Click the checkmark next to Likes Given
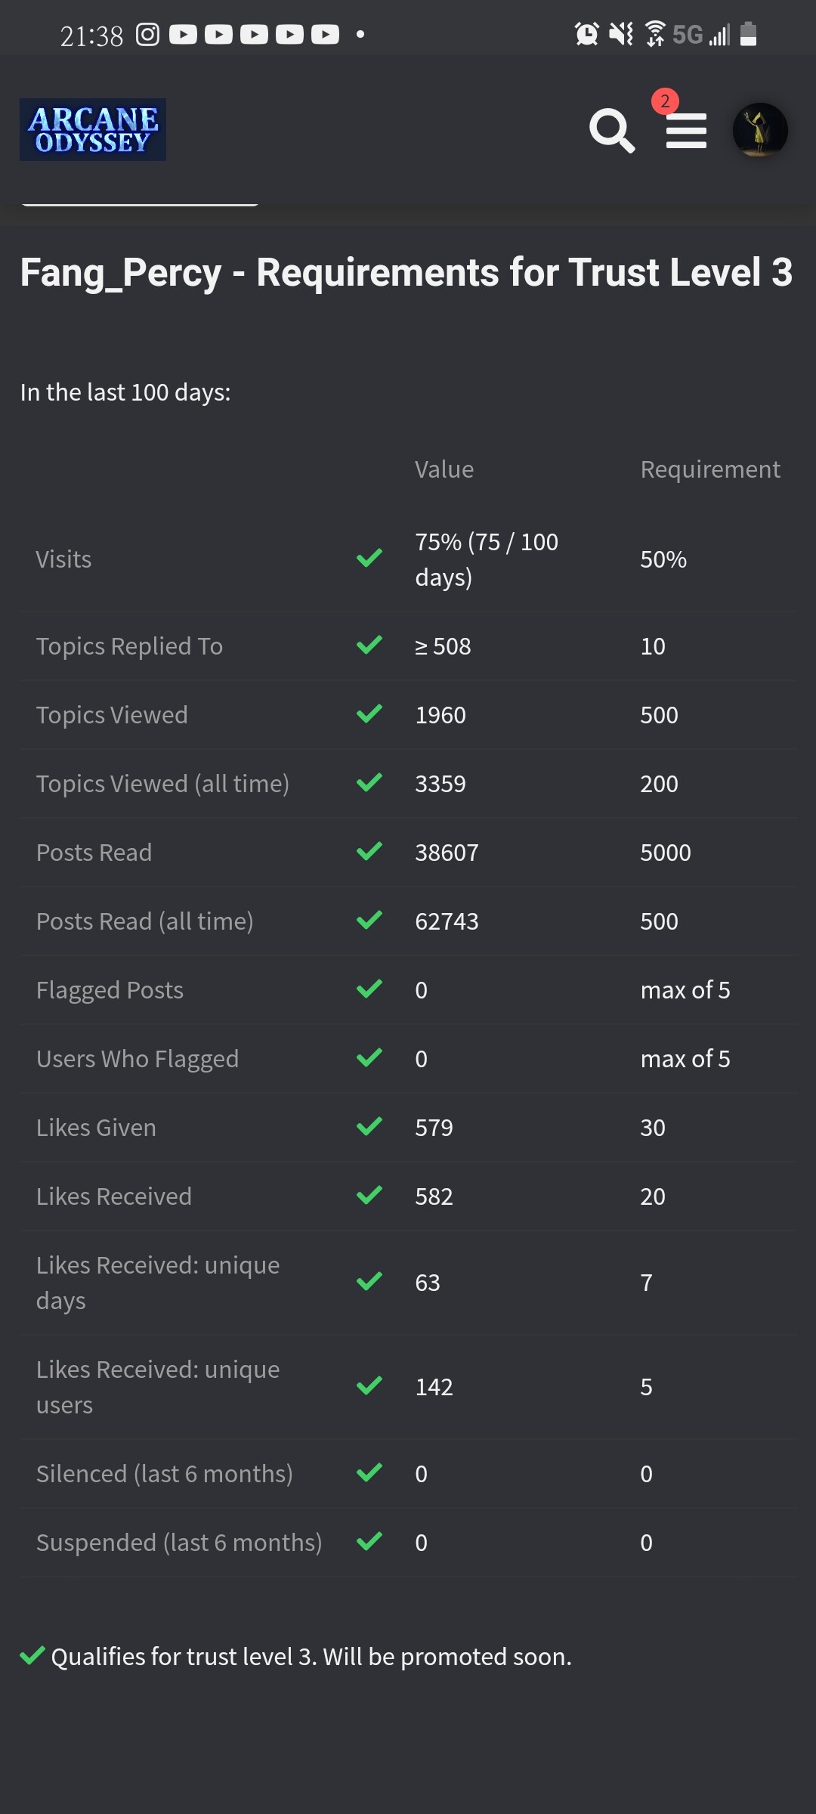 point(369,1127)
